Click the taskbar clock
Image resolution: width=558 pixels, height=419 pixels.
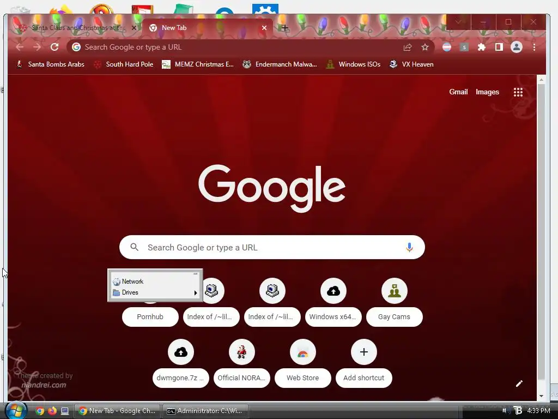tap(538, 411)
